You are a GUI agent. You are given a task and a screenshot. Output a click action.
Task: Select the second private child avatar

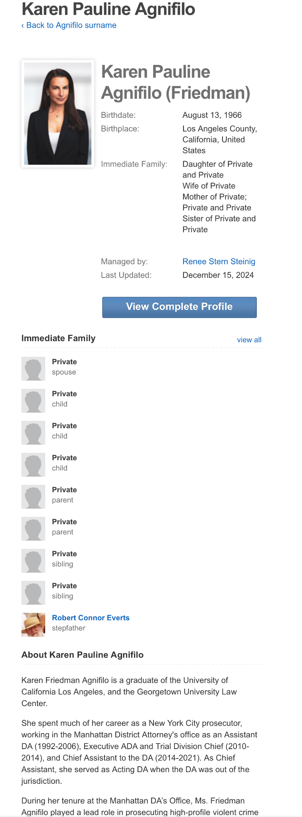33,433
